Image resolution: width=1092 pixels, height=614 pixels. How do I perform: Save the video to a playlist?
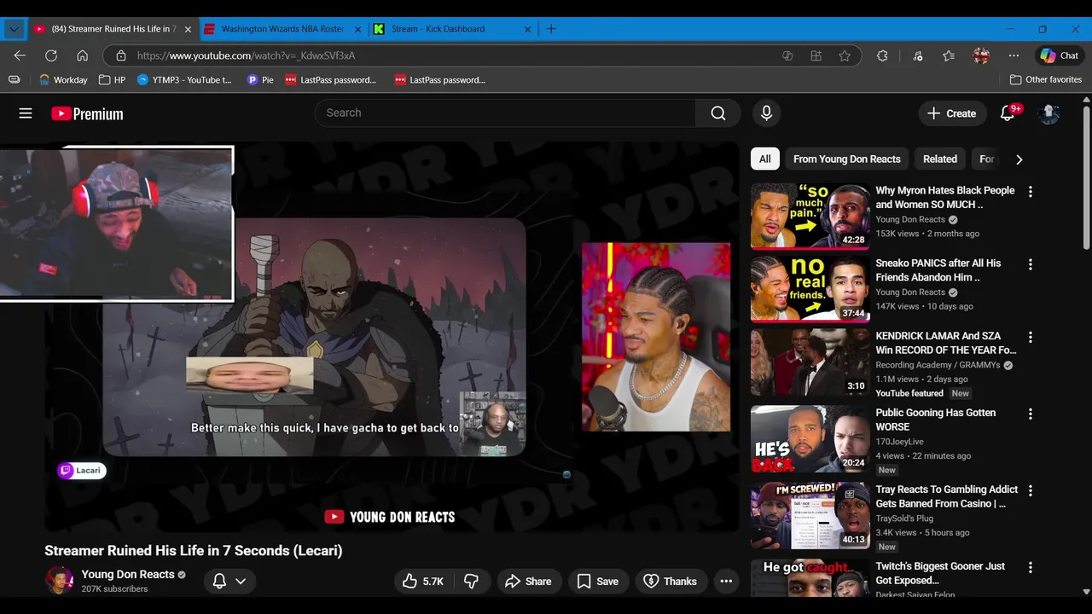click(597, 581)
